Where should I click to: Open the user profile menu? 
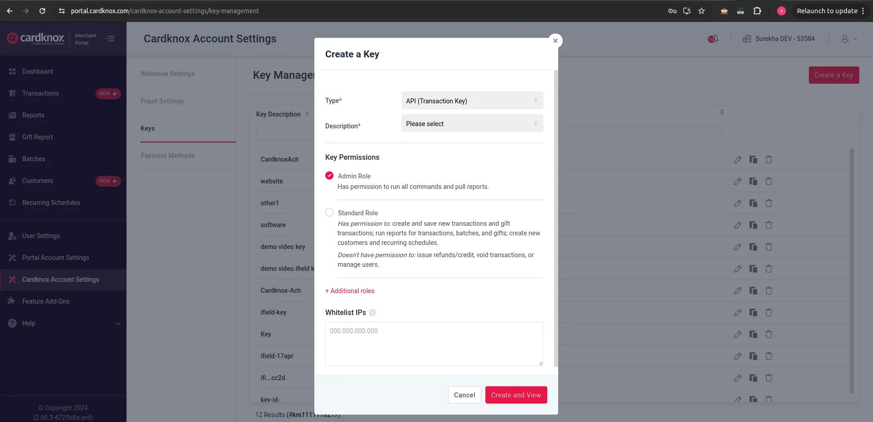(848, 39)
